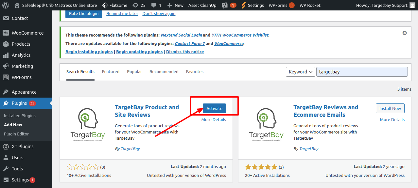418x188 pixels.
Task: Open Nextend Social Login plugin link
Action: 181,35
